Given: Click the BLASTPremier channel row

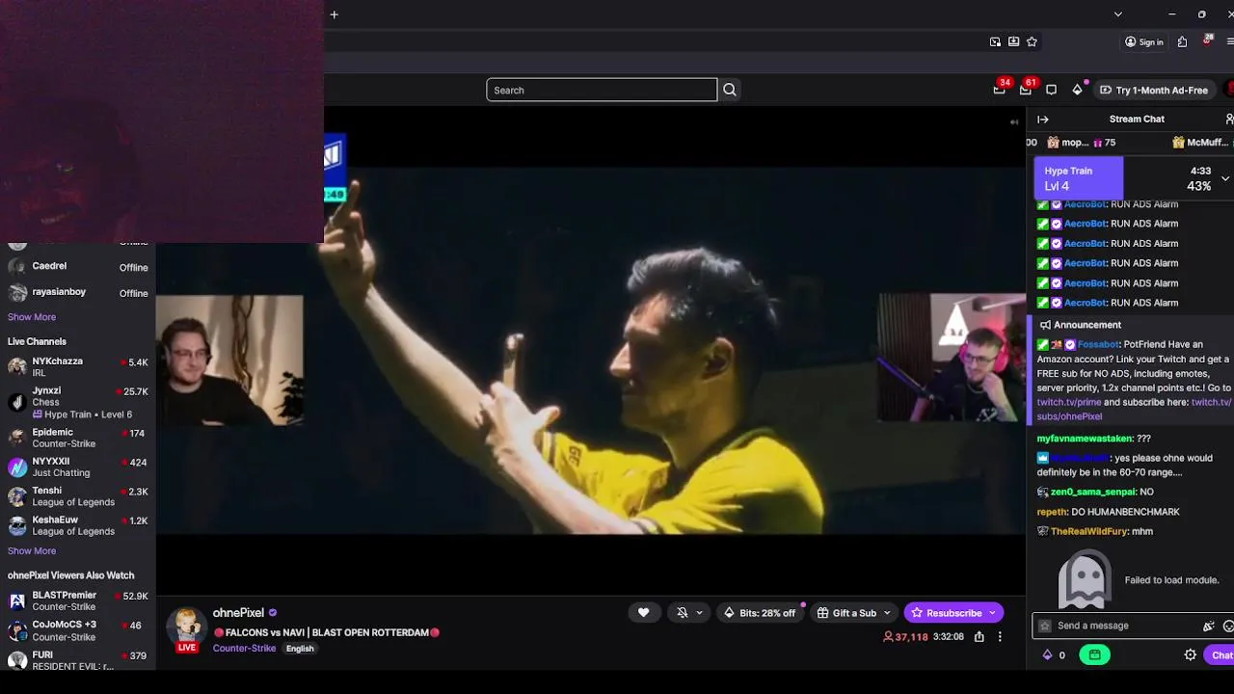Looking at the screenshot, I should pos(77,601).
